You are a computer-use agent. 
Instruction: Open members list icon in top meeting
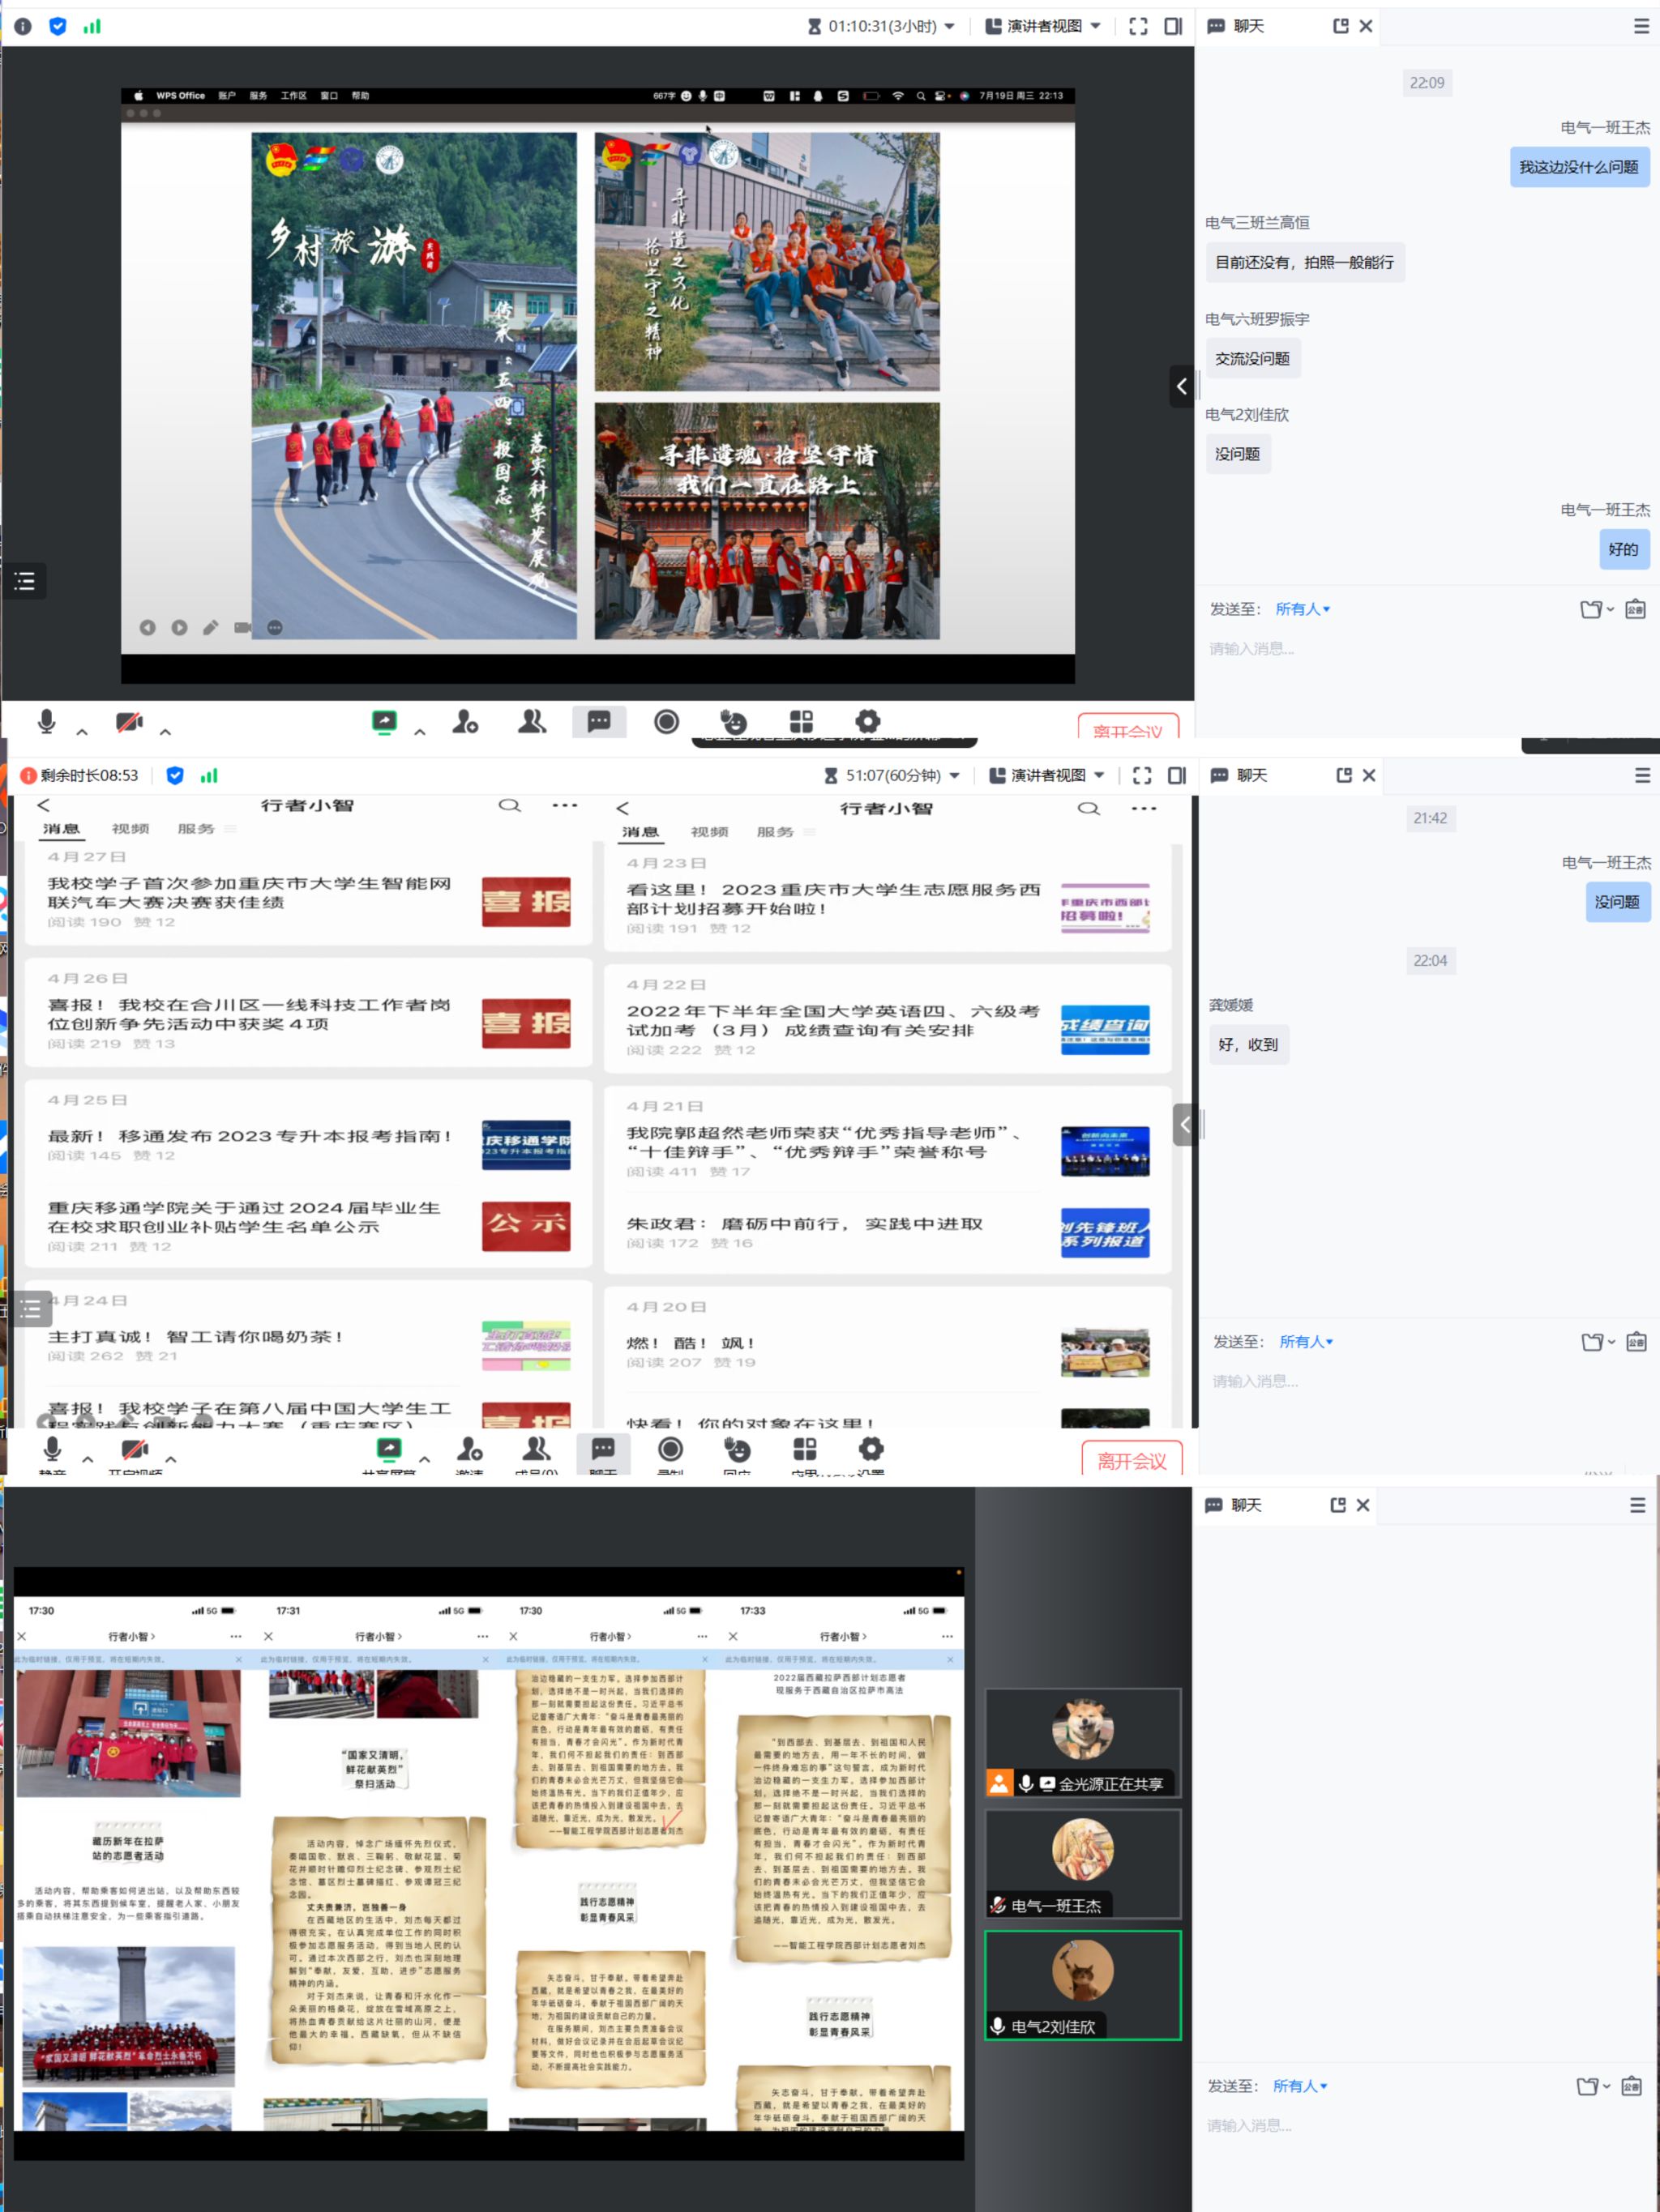533,721
